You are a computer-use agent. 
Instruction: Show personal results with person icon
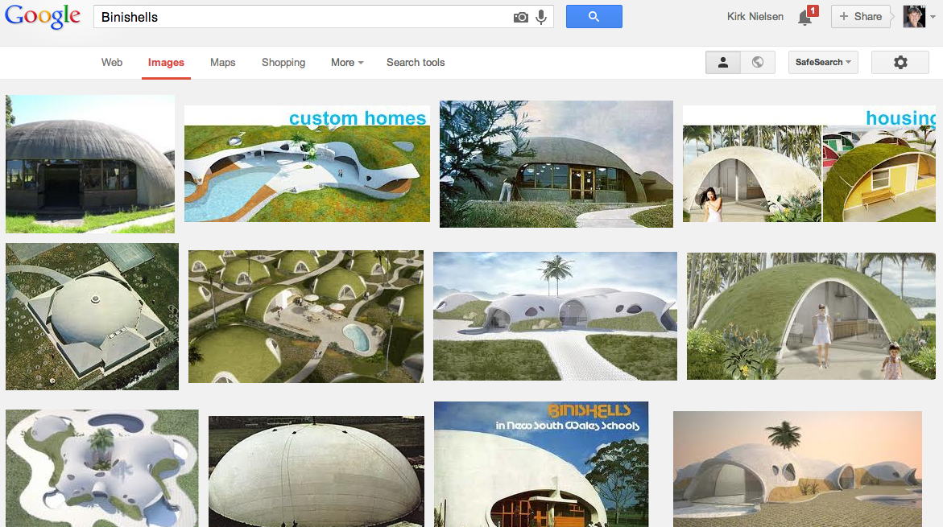pos(723,62)
